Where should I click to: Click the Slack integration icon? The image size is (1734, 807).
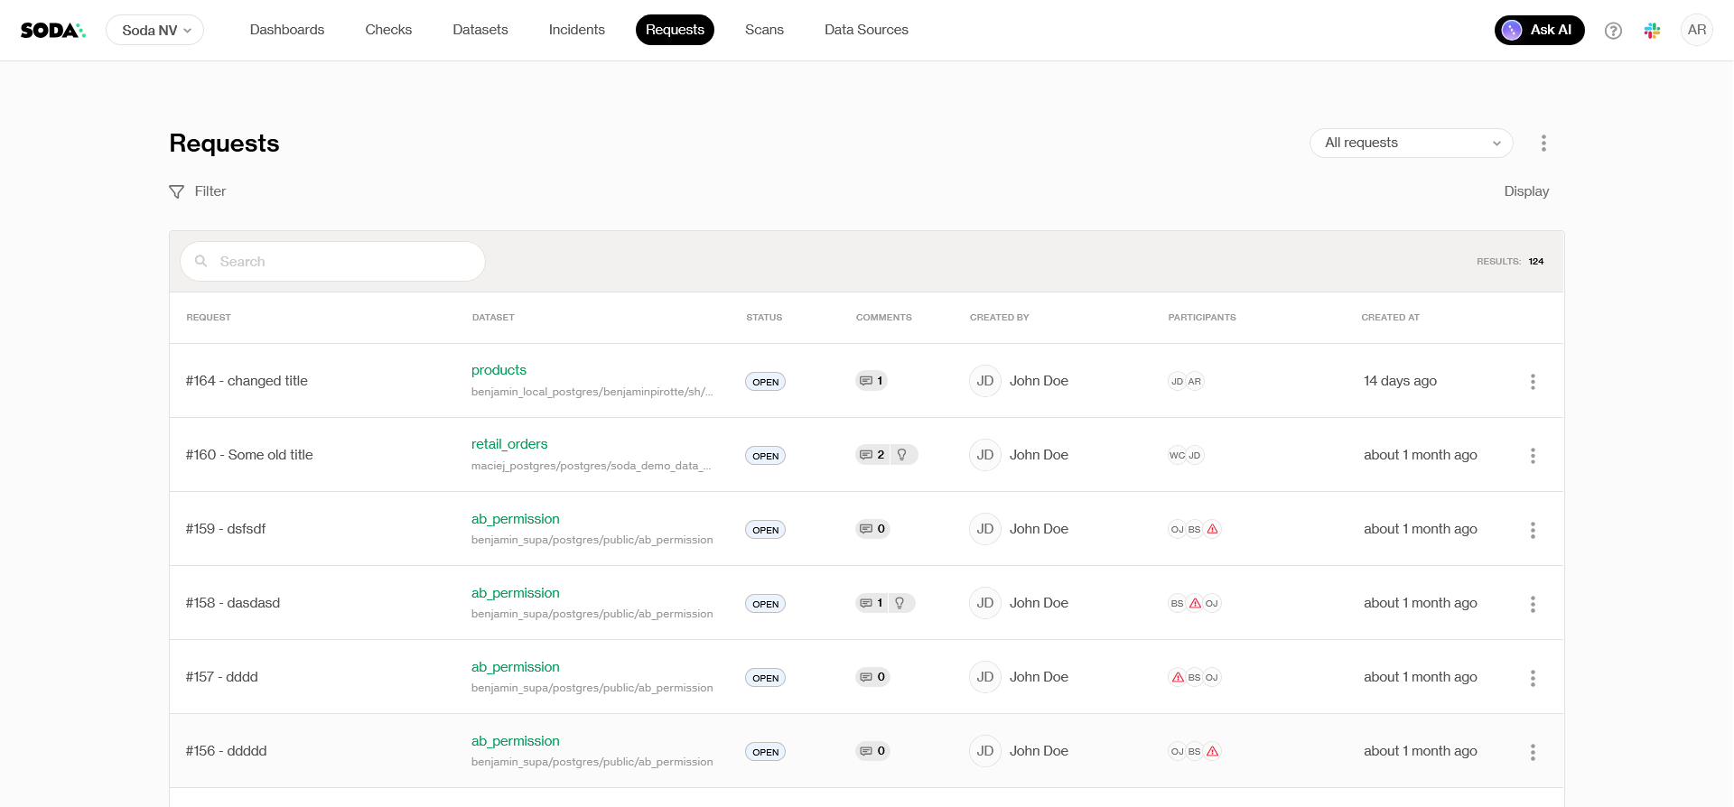tap(1652, 31)
